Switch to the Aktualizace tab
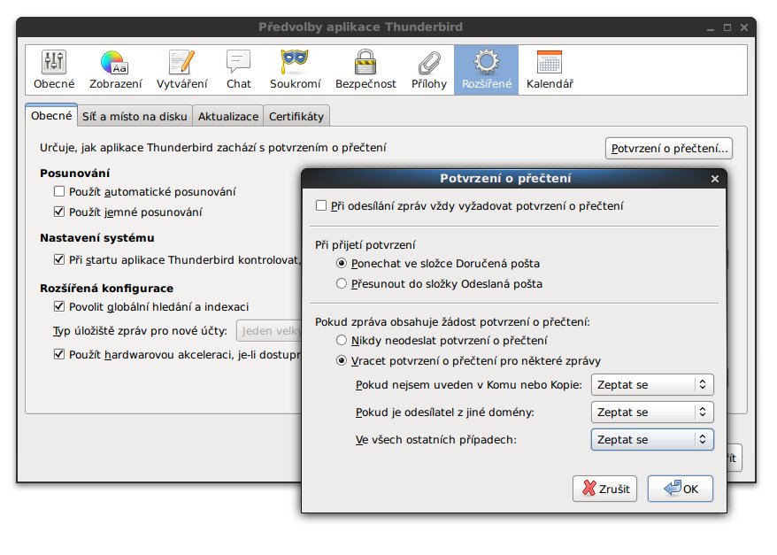 coord(228,117)
